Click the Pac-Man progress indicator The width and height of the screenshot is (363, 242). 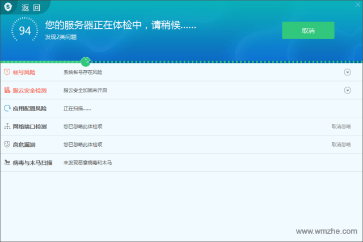(86, 62)
